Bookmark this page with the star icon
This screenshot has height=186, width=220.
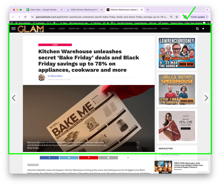[177, 17]
